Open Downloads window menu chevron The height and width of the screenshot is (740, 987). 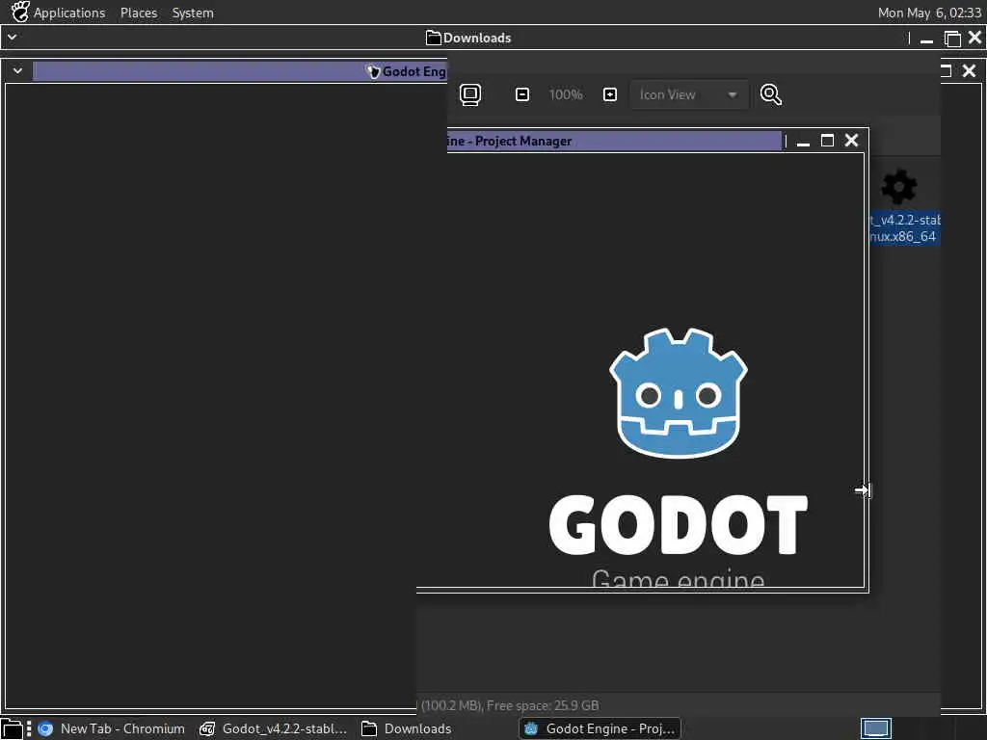12,38
